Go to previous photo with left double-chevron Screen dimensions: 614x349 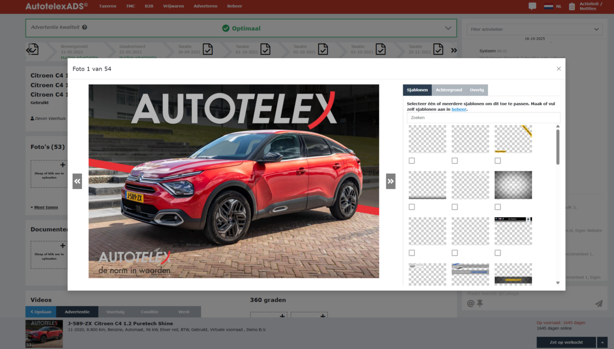coord(77,181)
